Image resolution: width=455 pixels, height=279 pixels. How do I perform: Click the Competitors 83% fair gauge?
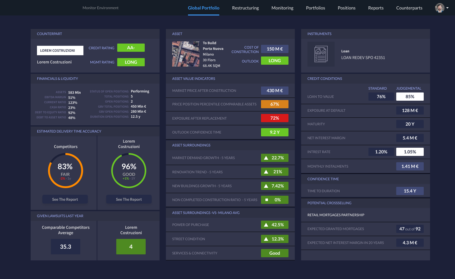pos(65,171)
